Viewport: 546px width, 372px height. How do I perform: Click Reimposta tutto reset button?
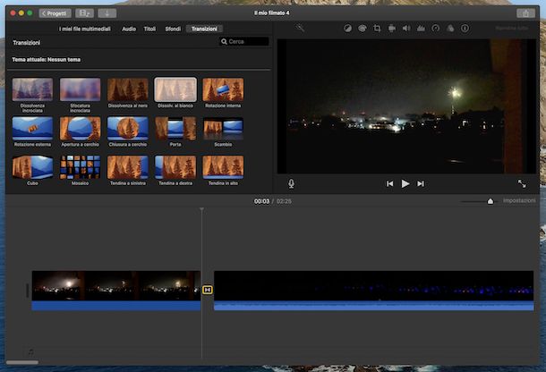click(512, 28)
